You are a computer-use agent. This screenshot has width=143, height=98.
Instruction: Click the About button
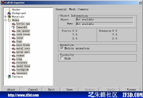point(11,89)
